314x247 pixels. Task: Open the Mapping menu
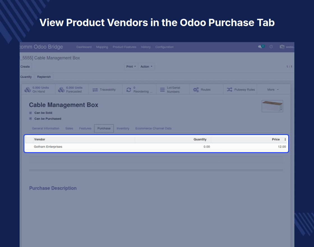pyautogui.click(x=102, y=47)
